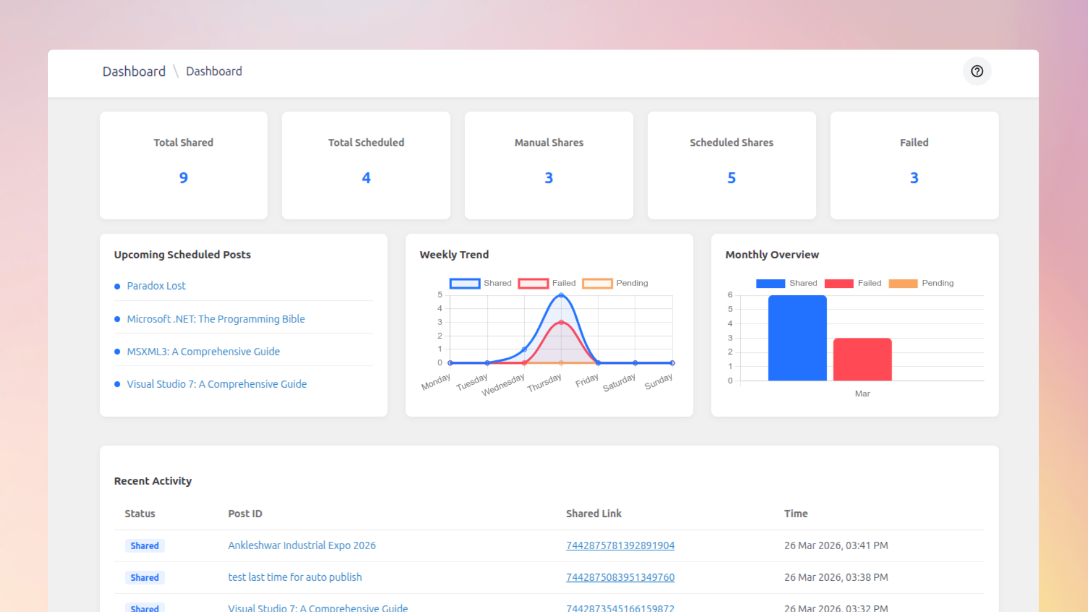
Task: Click the blue Shared bar for Mar
Action: [797, 338]
